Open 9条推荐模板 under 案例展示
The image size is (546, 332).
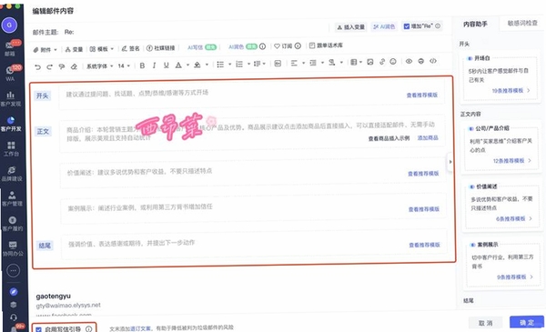515,277
